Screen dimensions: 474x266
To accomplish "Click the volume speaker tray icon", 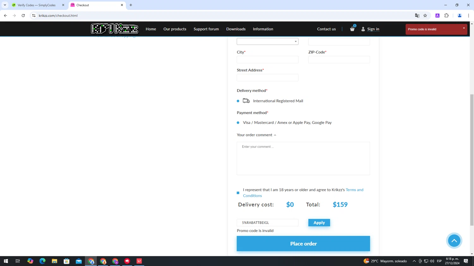I will tap(432, 261).
